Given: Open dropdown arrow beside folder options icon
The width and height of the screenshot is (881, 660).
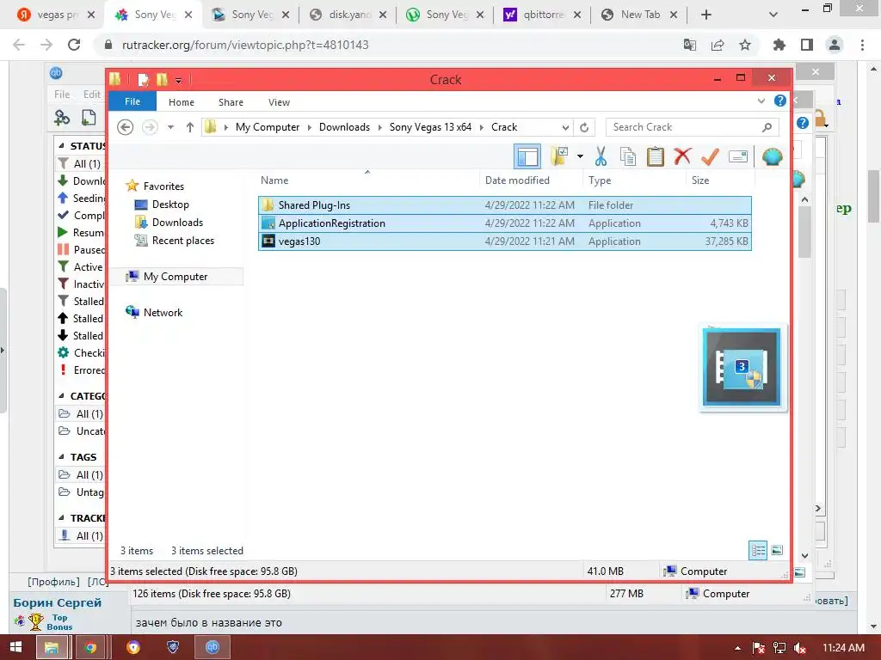Looking at the screenshot, I should click(x=580, y=156).
